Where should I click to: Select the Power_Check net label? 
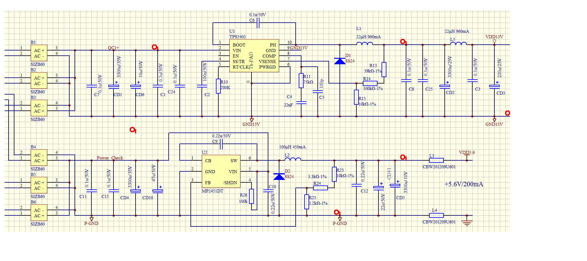110,158
